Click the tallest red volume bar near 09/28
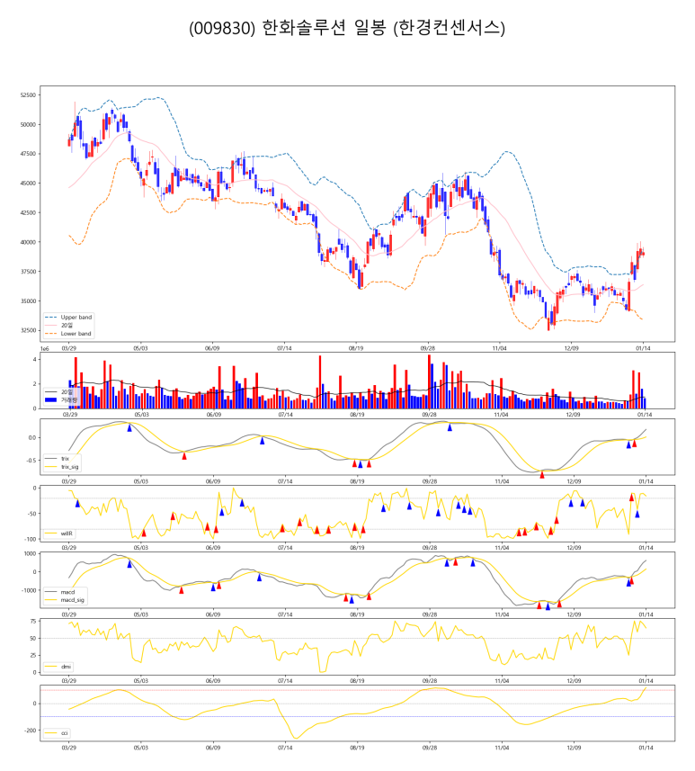This screenshot has width=695, height=771. tap(429, 381)
